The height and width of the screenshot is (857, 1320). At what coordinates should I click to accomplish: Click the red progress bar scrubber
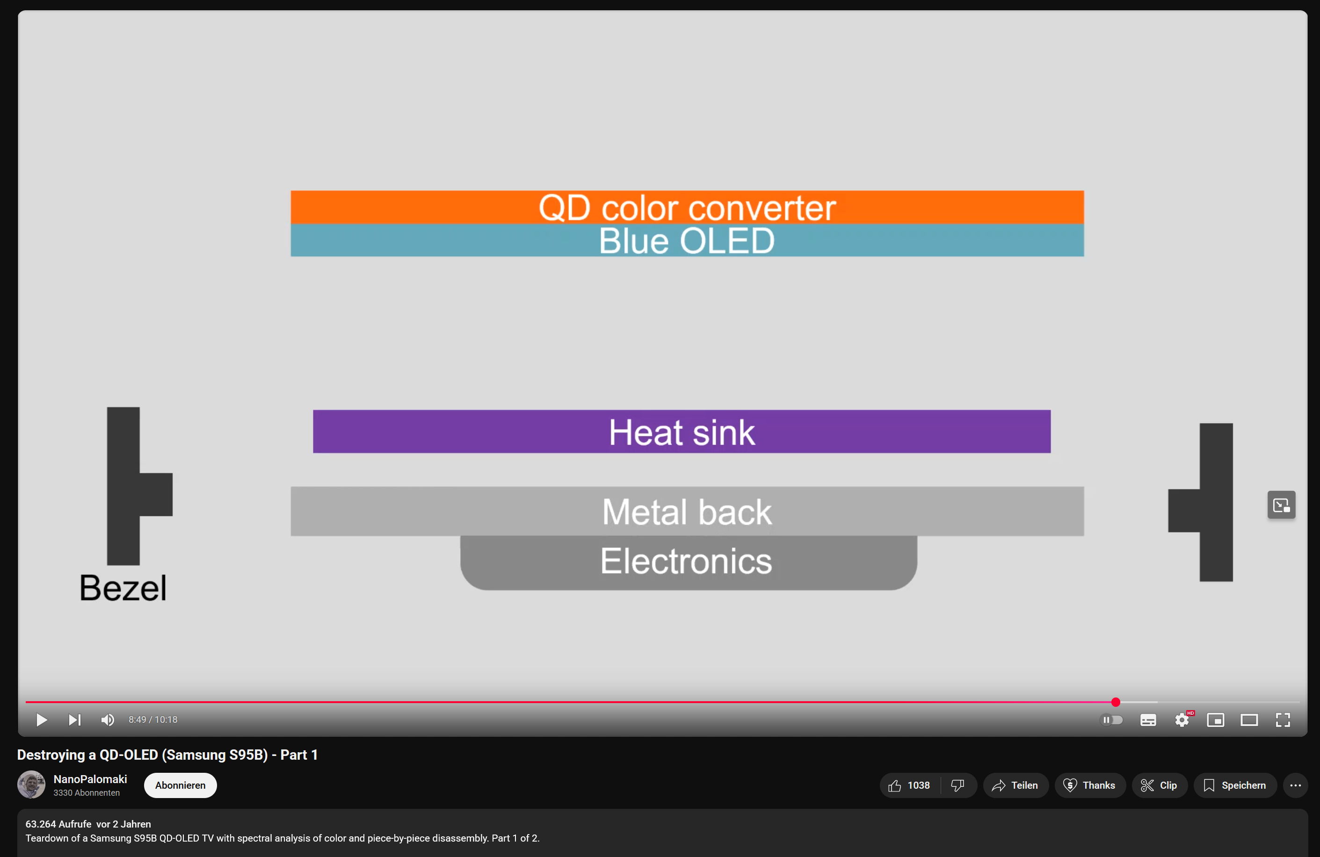[1115, 702]
